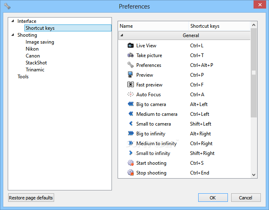Select the Fast preview row name
This screenshot has width=269, height=210.
tap(149, 85)
